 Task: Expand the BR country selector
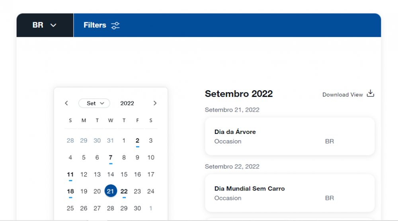point(45,25)
